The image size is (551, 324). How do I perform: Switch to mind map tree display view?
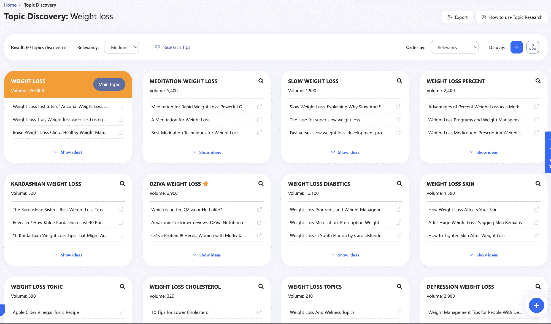[x=533, y=47]
